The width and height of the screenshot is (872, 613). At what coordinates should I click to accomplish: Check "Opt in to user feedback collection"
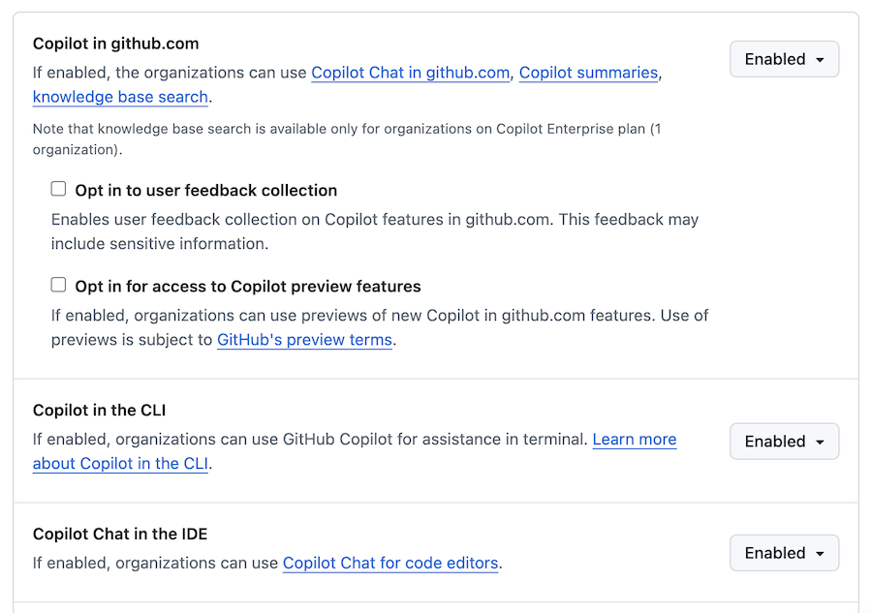58,188
